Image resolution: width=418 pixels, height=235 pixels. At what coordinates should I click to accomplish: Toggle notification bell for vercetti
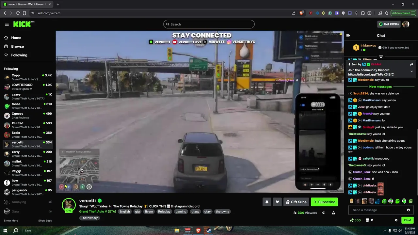point(267,202)
